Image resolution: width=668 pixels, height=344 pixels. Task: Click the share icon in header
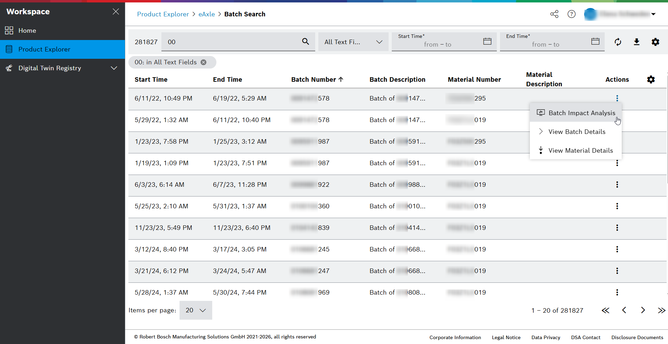click(x=554, y=14)
